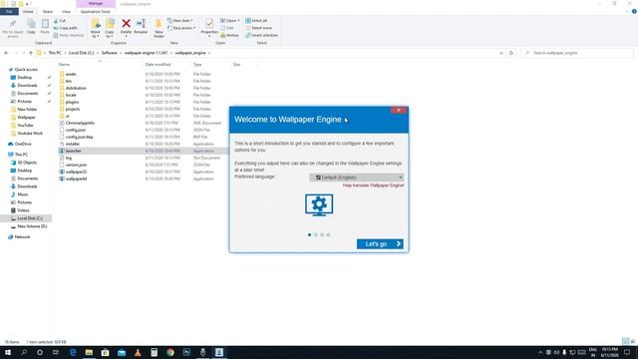Select Music under This PC
Screen dimensions: 638x359
23,194
